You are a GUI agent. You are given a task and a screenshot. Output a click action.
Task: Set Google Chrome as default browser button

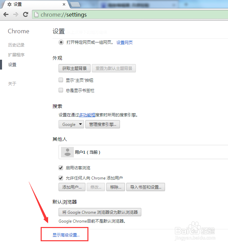pos(100,212)
